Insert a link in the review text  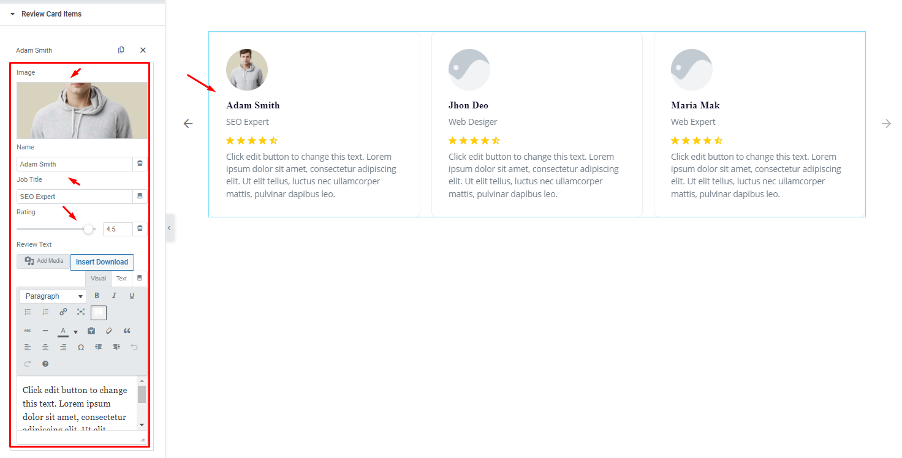(x=63, y=312)
